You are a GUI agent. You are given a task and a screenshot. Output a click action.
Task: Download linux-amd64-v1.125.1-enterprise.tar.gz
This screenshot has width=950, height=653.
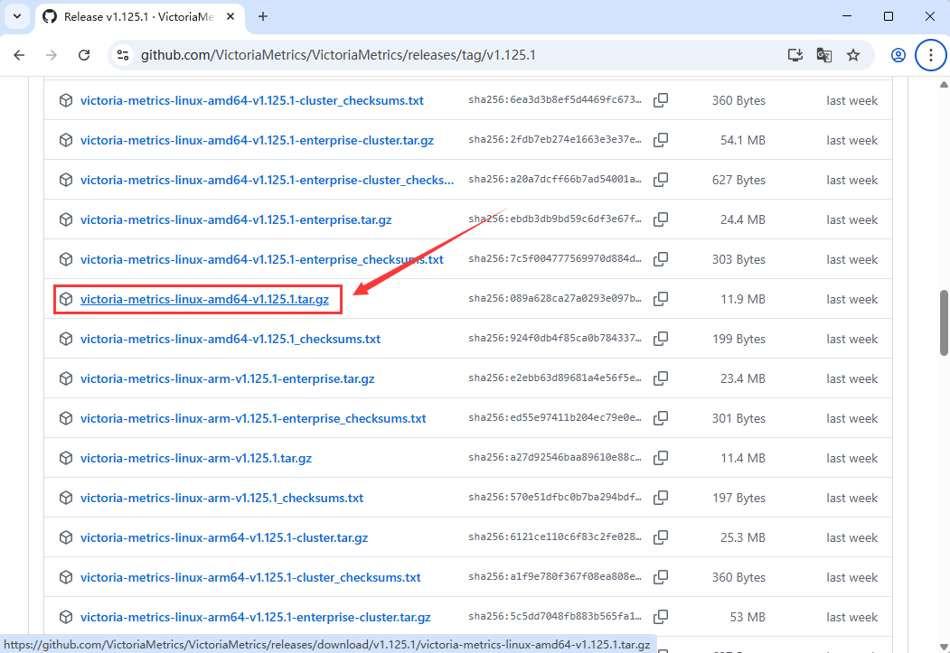click(236, 219)
